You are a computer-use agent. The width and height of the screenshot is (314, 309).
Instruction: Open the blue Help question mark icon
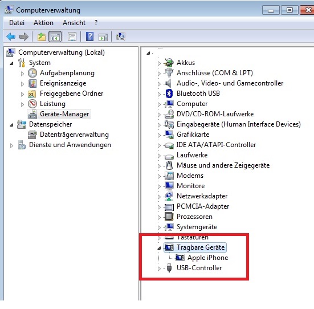click(89, 36)
